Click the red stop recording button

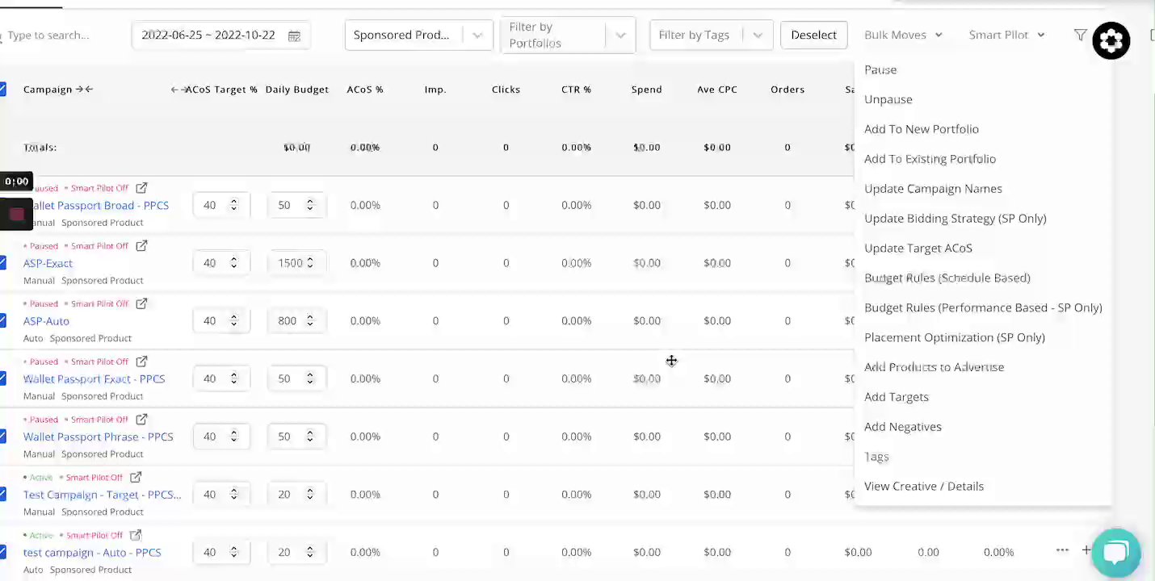[x=16, y=214]
